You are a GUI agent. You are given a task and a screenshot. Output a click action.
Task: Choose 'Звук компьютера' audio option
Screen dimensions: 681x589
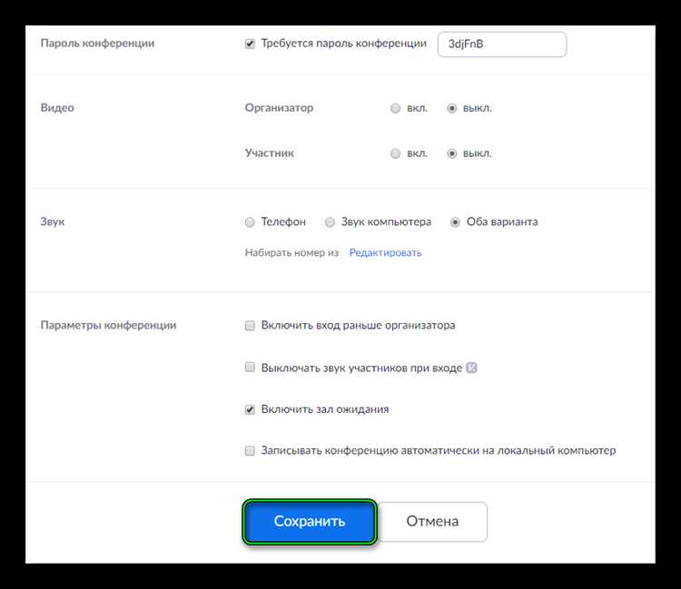point(331,222)
